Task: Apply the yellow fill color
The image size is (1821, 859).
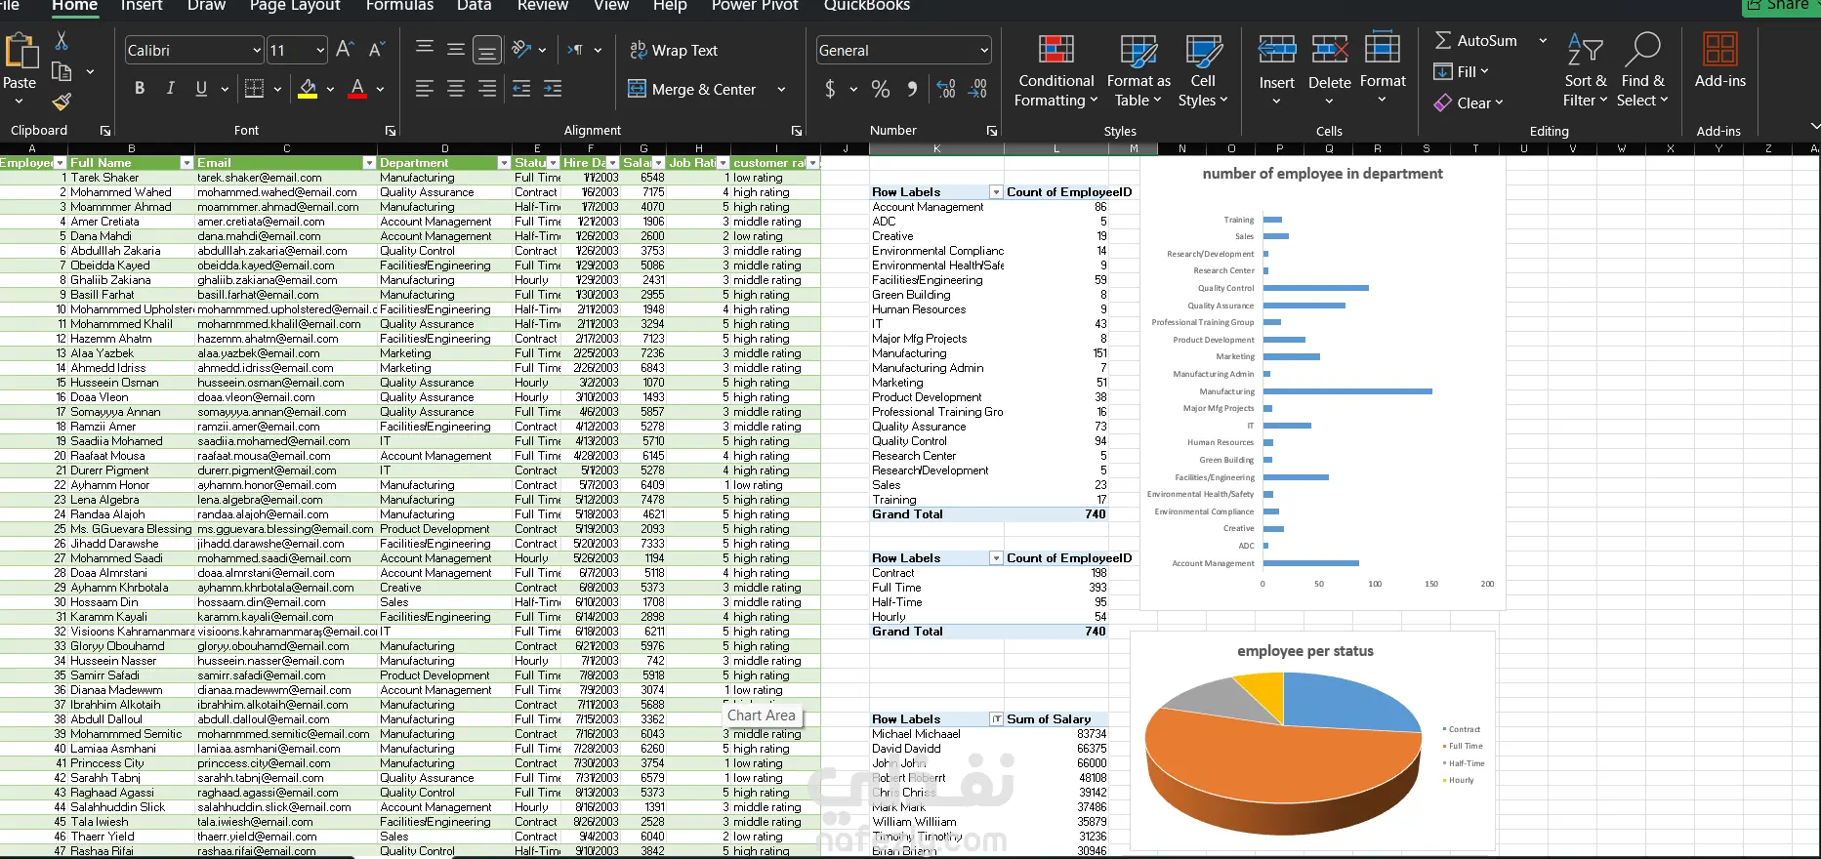Action: (x=308, y=89)
